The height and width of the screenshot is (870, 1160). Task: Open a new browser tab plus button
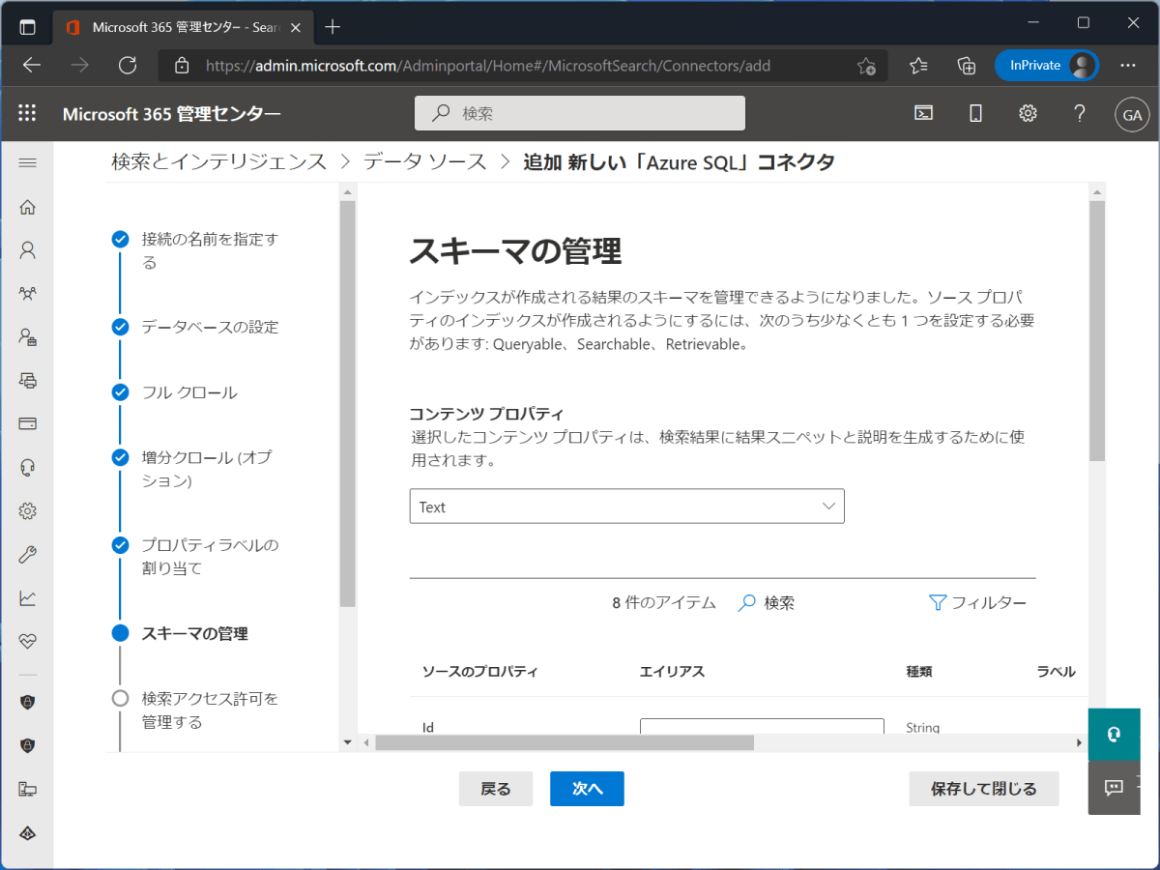333,27
